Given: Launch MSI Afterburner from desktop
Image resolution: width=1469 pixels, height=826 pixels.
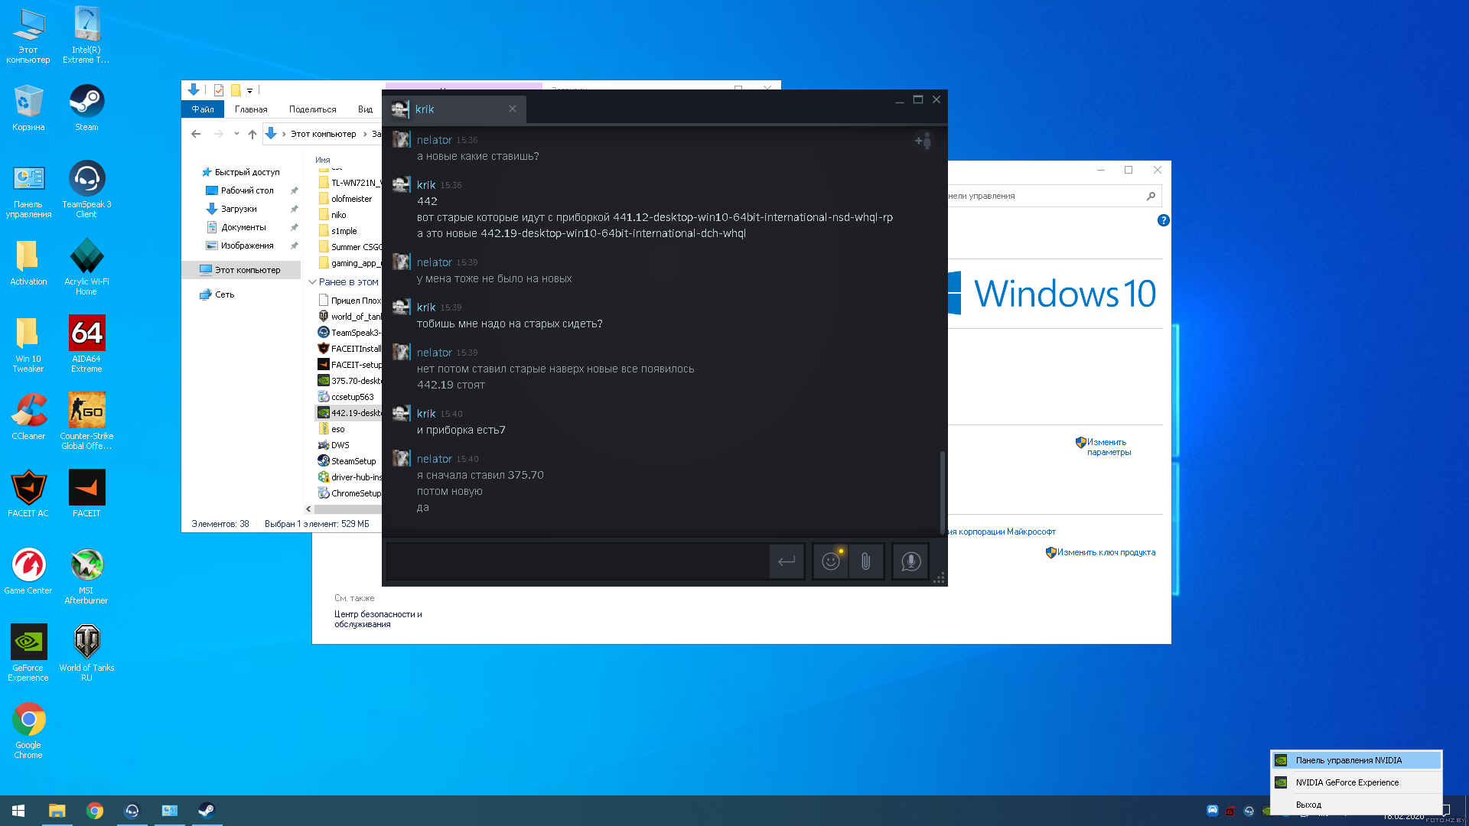Looking at the screenshot, I should coord(86,576).
